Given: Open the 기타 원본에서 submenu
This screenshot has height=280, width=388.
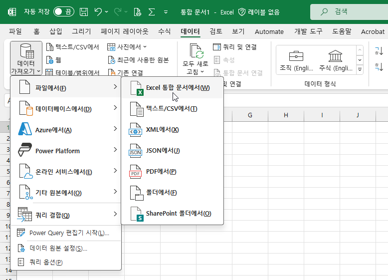Looking at the screenshot, I should 66,192.
